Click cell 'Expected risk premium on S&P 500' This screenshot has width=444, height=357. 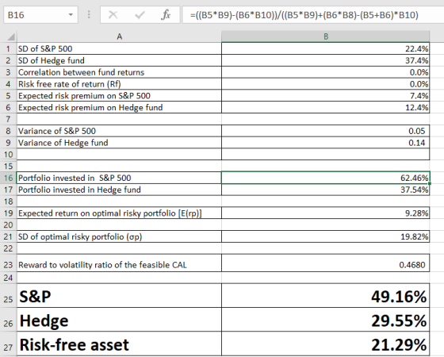119,96
